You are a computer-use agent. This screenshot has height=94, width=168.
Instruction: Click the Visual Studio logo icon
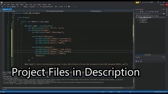(x=1, y=2)
